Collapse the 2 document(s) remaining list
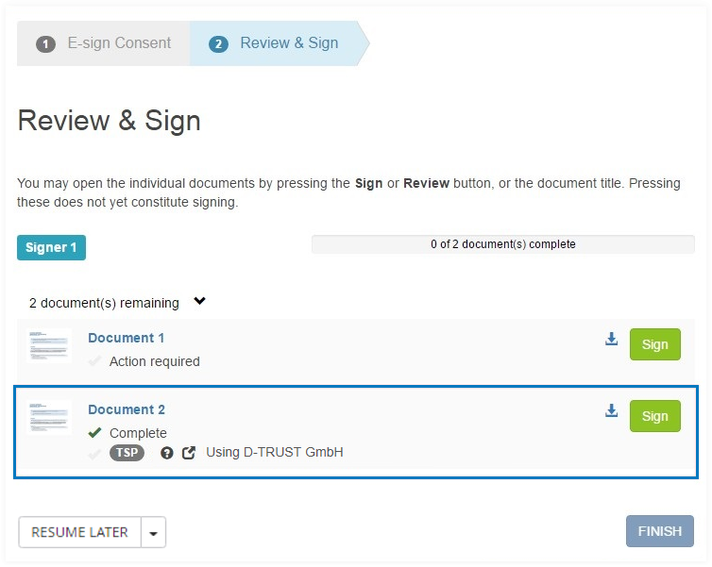This screenshot has width=712, height=567. pyautogui.click(x=199, y=302)
